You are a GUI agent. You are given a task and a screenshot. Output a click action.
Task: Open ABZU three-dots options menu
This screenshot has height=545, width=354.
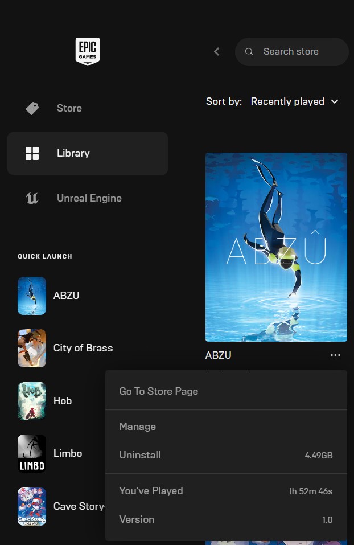click(x=335, y=355)
